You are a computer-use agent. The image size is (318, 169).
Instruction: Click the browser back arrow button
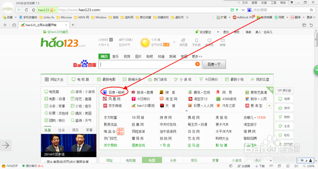[19, 10]
